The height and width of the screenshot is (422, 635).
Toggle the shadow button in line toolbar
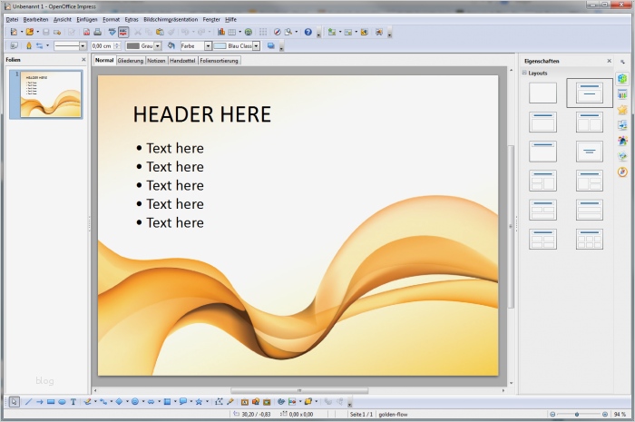270,45
